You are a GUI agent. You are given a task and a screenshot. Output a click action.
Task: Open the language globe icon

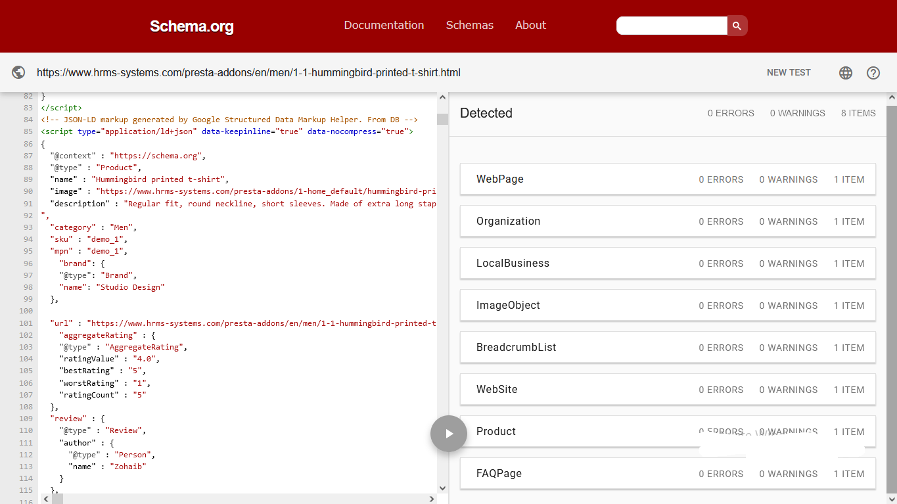tap(846, 73)
